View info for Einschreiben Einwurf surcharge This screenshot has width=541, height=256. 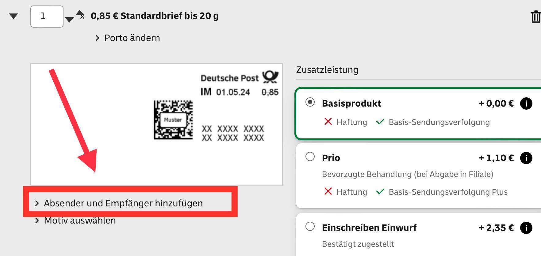(527, 228)
